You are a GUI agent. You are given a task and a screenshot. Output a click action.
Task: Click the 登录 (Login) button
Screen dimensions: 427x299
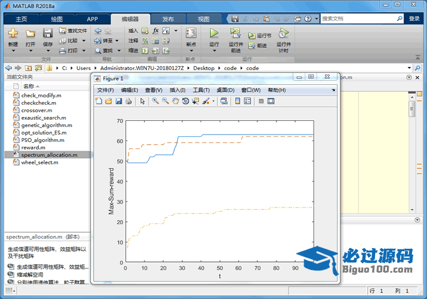(x=414, y=19)
